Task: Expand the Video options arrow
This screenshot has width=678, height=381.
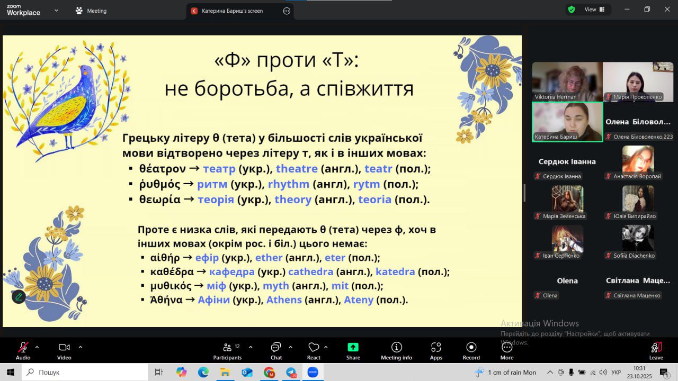Action: [81, 347]
